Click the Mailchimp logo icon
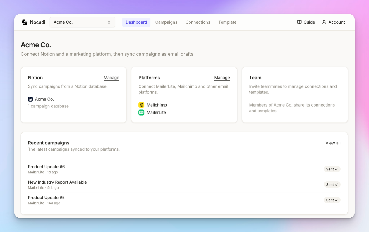 (x=141, y=105)
